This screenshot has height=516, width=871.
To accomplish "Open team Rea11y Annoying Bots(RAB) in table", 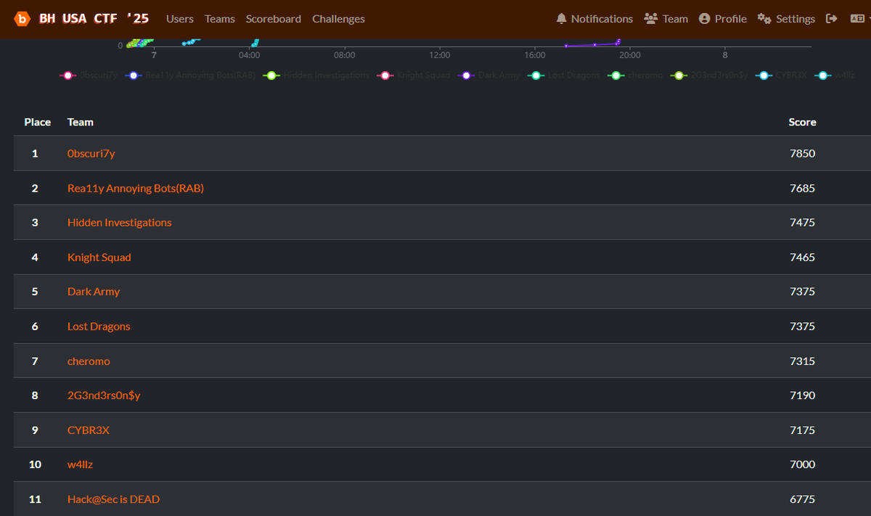I will click(x=136, y=188).
